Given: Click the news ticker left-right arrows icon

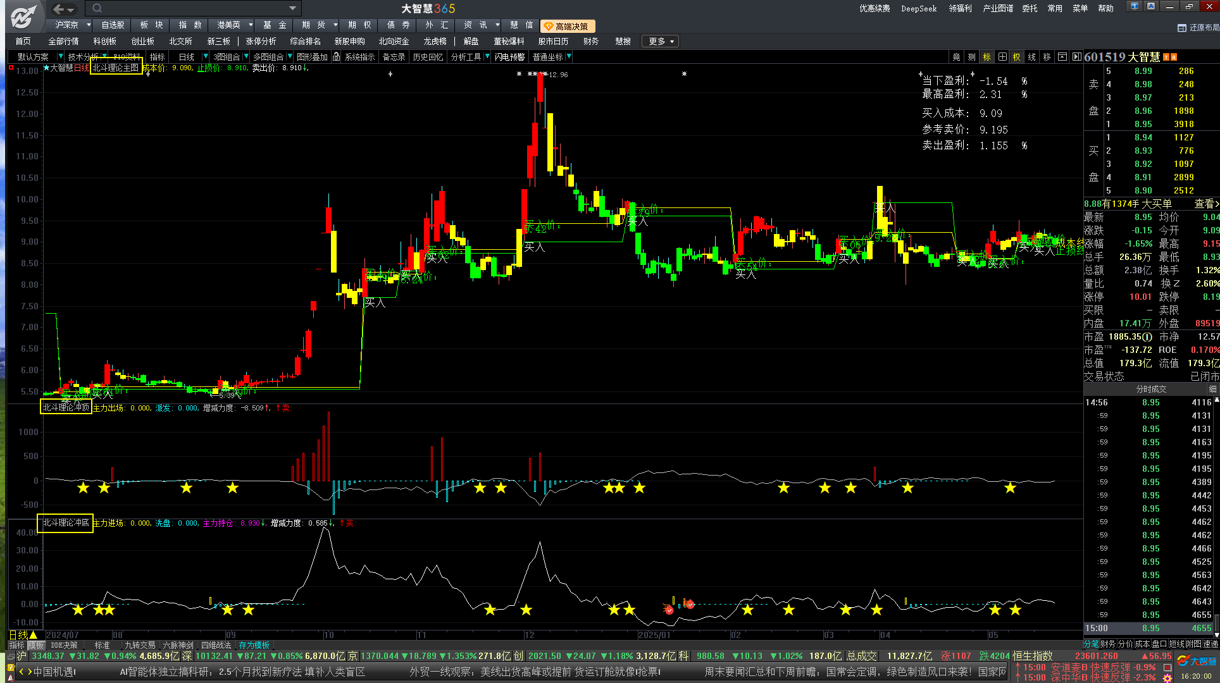Looking at the screenshot, I should pos(25,672).
